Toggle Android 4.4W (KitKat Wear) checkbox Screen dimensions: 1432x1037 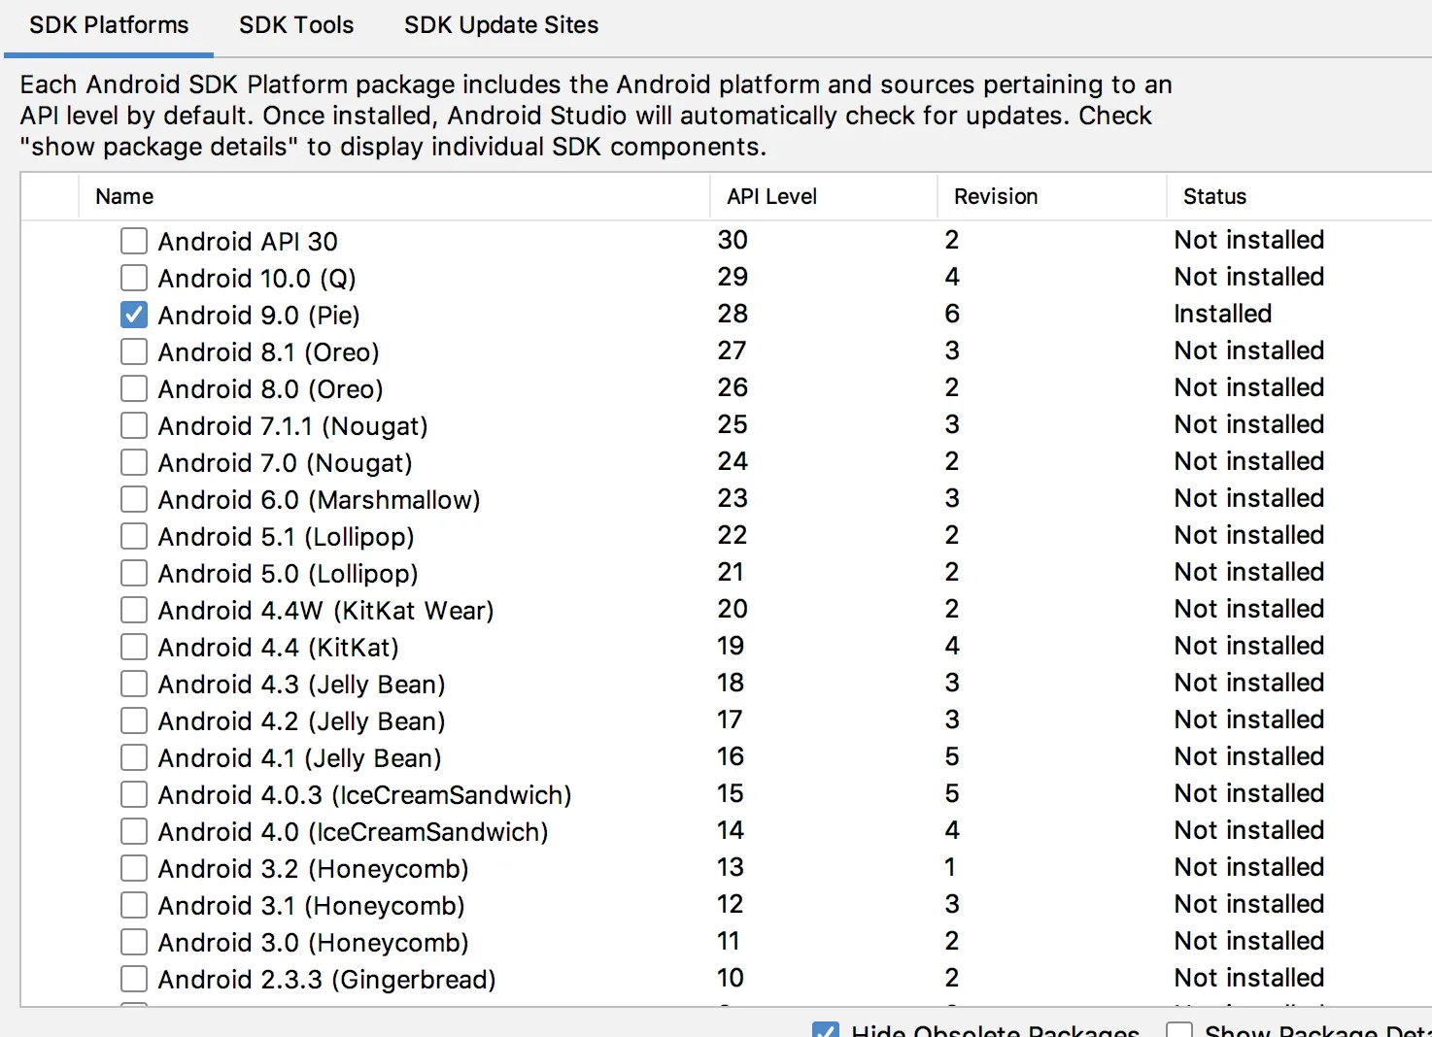[x=134, y=610]
